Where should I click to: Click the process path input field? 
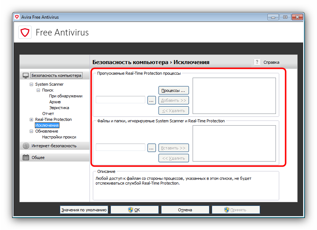tap(120, 100)
